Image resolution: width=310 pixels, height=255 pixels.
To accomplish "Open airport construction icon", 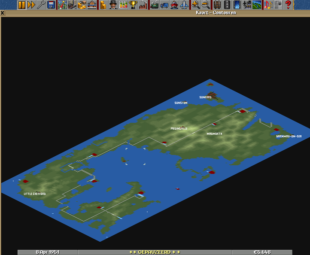I will click(x=247, y=5).
